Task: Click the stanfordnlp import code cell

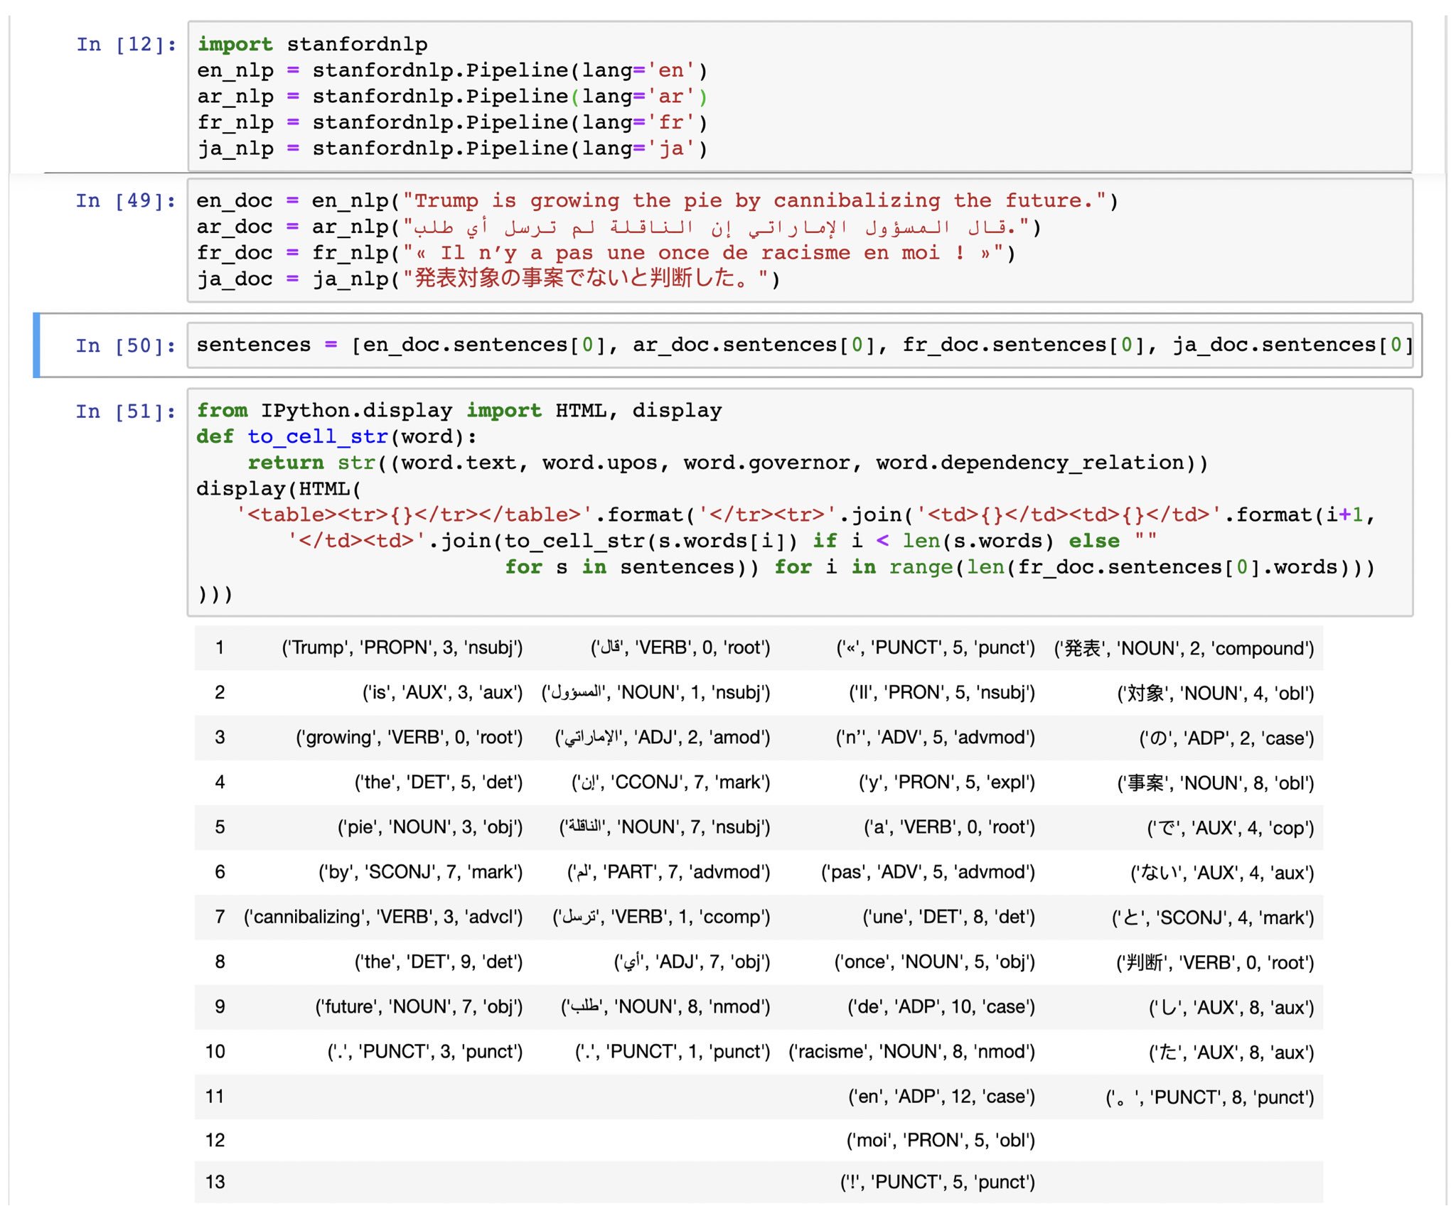Action: coord(799,96)
